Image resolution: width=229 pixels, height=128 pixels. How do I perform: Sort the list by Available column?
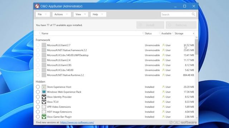[167, 33]
